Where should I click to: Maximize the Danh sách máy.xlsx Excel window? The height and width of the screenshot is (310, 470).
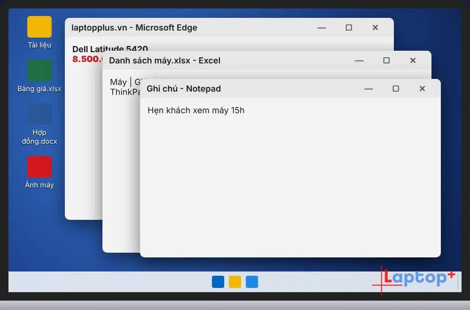(386, 60)
